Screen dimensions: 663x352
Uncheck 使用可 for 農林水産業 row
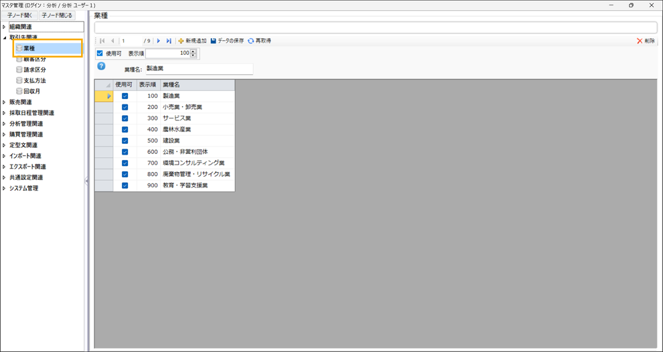(125, 129)
